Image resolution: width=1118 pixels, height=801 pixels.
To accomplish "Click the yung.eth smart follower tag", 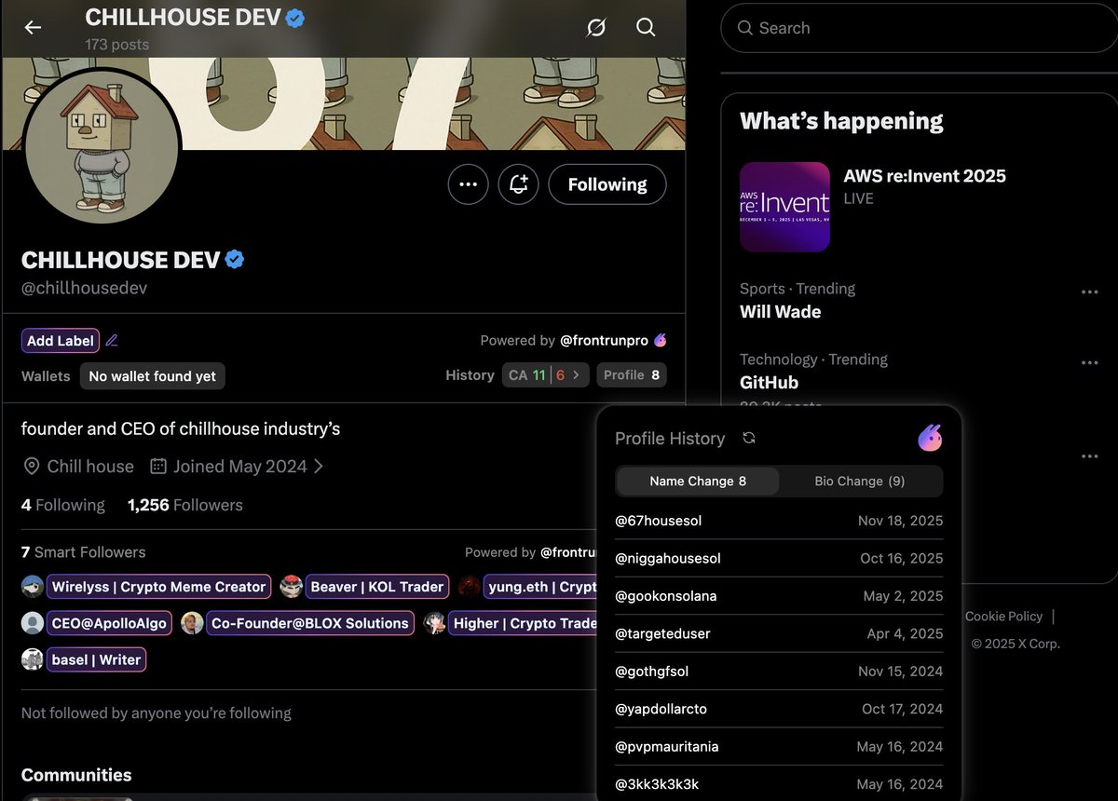I will 540,587.
